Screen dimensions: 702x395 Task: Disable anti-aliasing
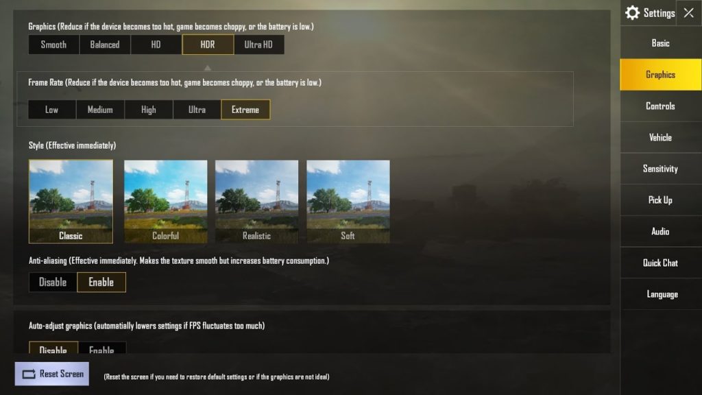coord(53,282)
